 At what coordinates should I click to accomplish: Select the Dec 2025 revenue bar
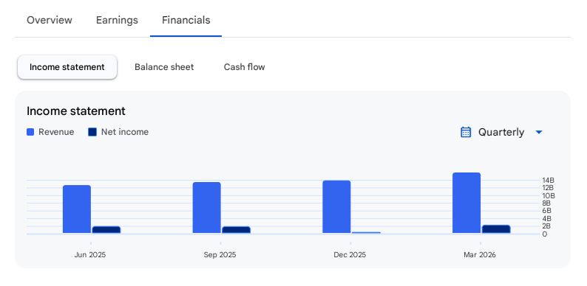click(x=336, y=207)
